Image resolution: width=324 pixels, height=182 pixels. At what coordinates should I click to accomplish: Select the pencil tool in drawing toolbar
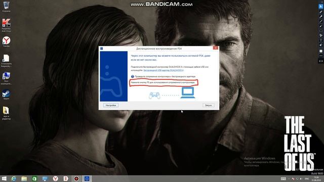tap(320, 12)
